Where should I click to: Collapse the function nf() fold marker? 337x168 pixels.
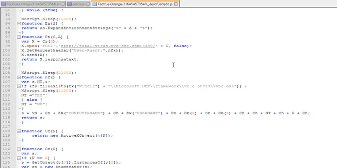click(19, 77)
